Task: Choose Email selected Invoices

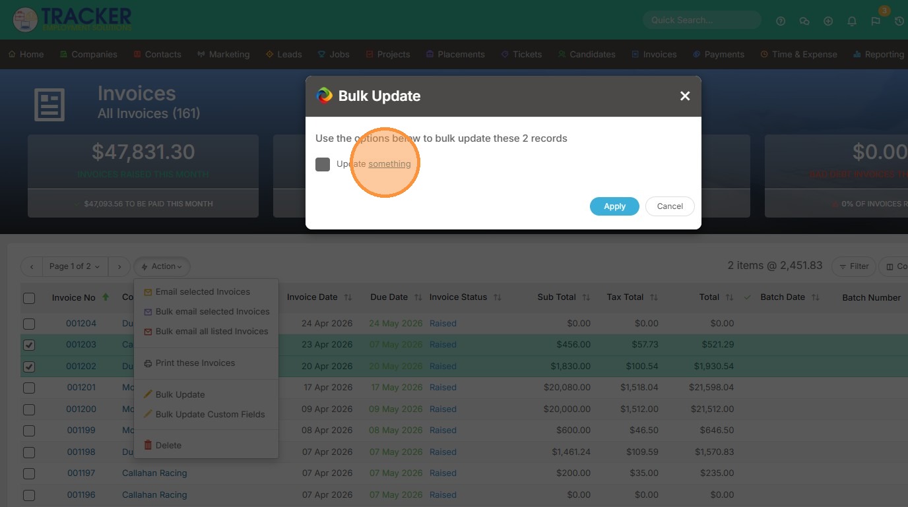Action: click(x=203, y=291)
